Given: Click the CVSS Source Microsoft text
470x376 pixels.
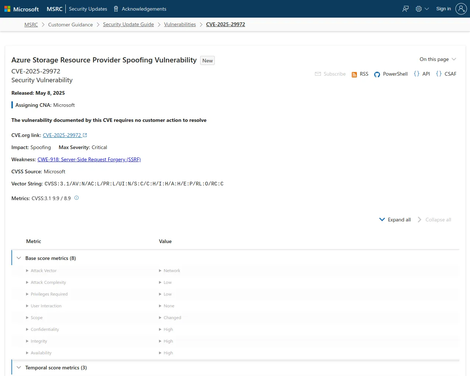Looking at the screenshot, I should coord(38,171).
